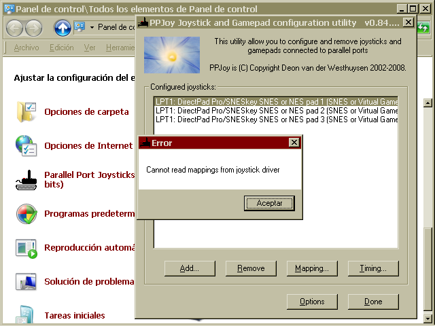Open Reproducción automática link
Image resolution: width=435 pixels, height=326 pixels.
(x=90, y=247)
